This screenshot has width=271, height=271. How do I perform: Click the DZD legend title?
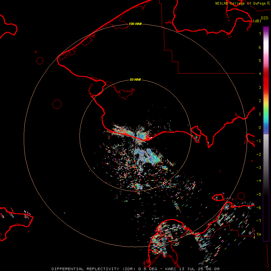pyautogui.click(x=265, y=18)
